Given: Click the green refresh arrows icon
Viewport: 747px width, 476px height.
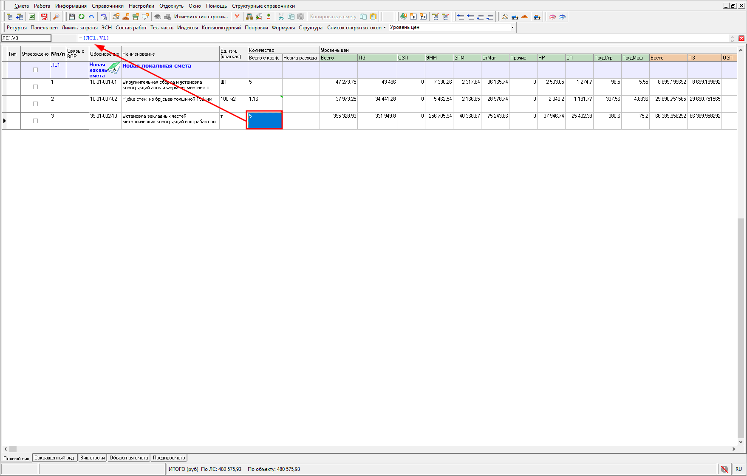Looking at the screenshot, I should tap(81, 17).
